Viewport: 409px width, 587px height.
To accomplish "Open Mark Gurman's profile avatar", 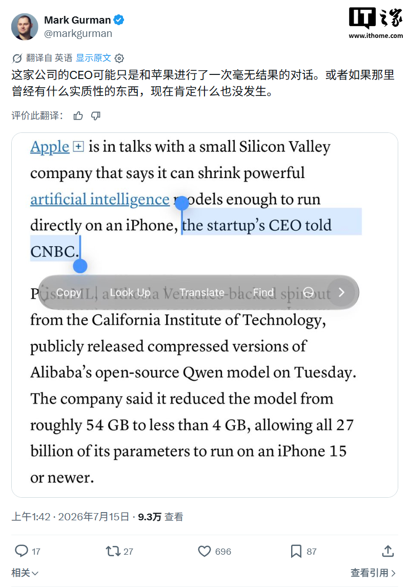I will (25, 27).
